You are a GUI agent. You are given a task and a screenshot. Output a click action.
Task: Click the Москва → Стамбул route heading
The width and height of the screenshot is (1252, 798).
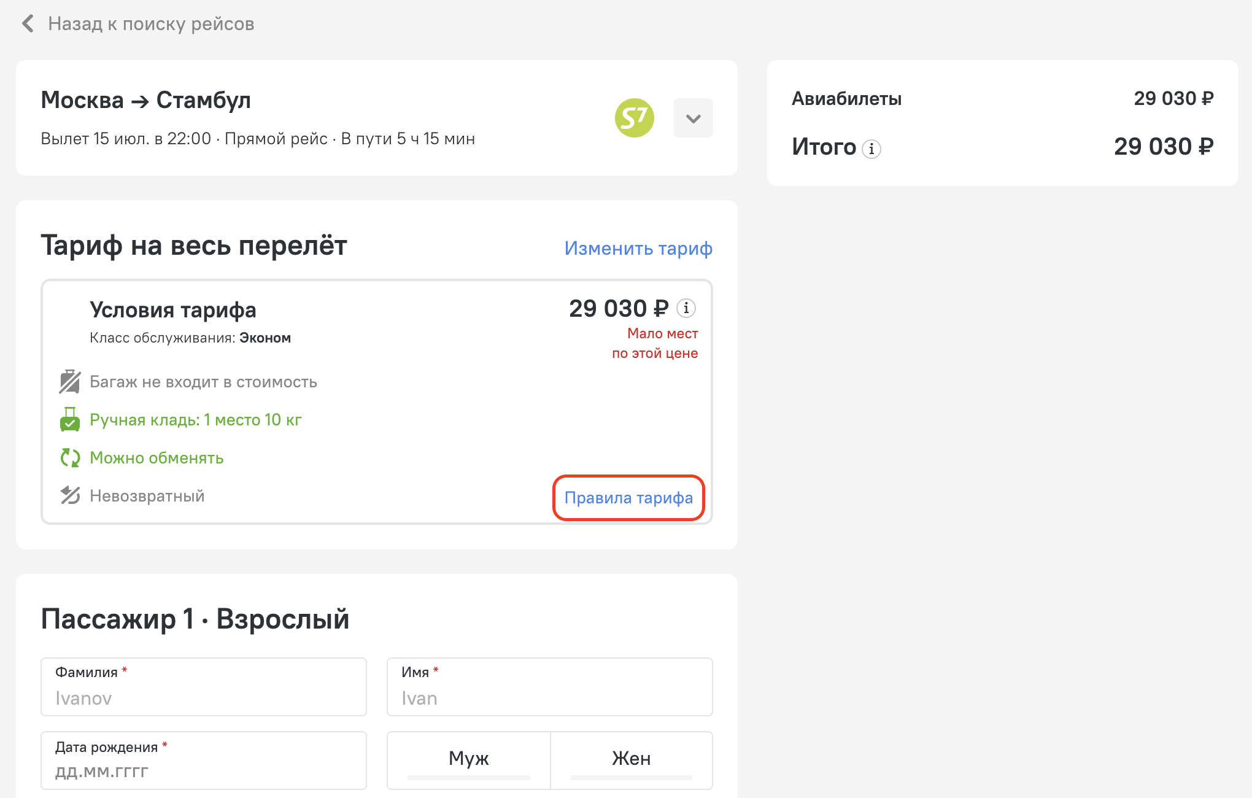click(x=146, y=100)
